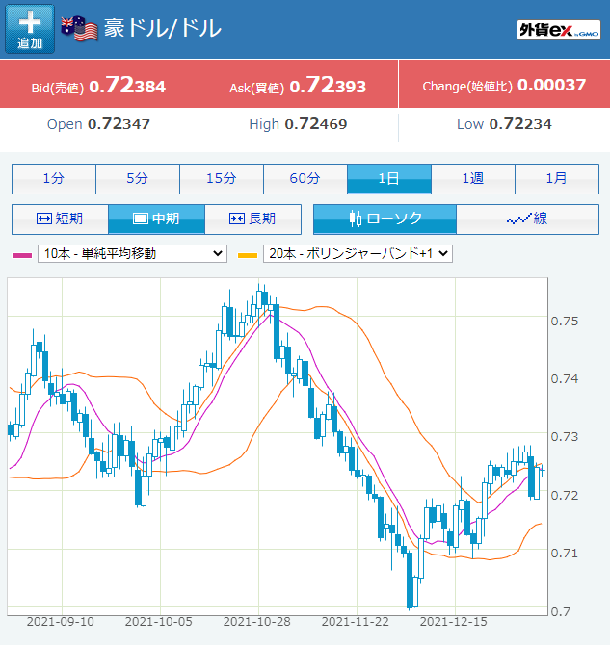Click the Change(始値比) 0.00037 panel
The width and height of the screenshot is (610, 645).
coord(505,85)
